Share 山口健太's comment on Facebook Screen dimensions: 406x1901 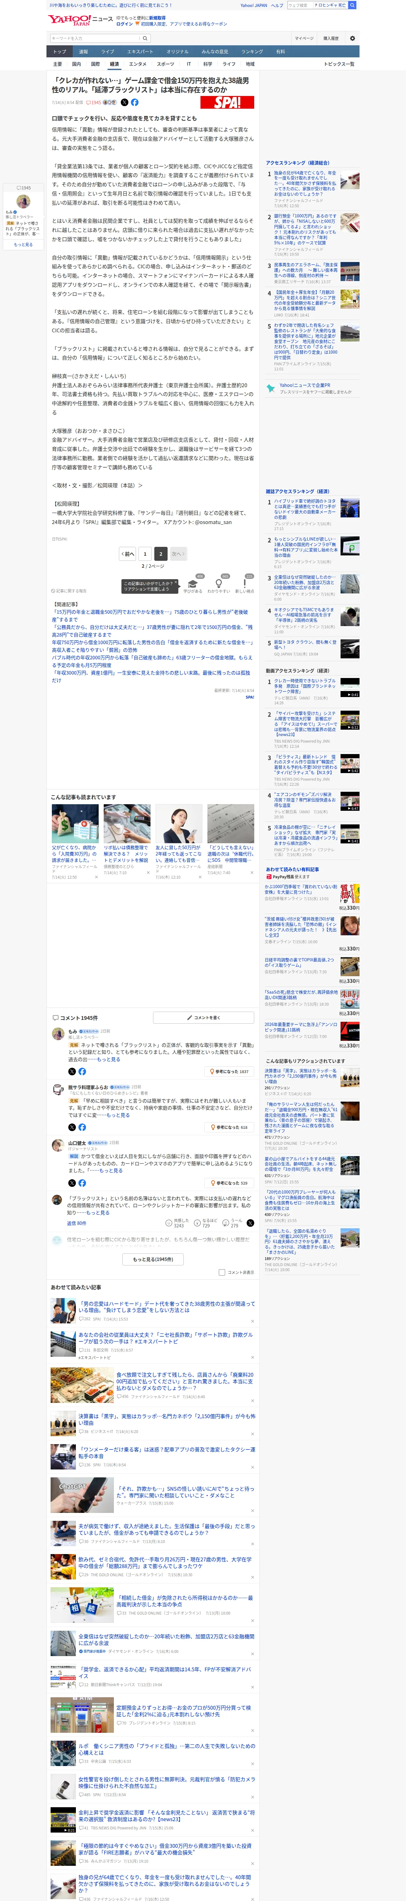point(82,1183)
